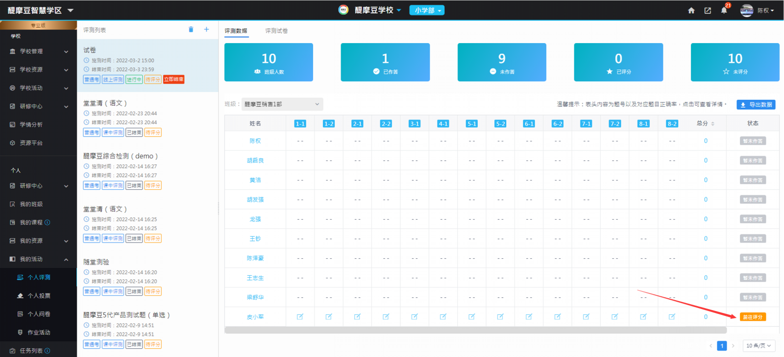Image resolution: width=784 pixels, height=357 pixels.
Task: Click the 导出数据 export button
Action: click(756, 105)
